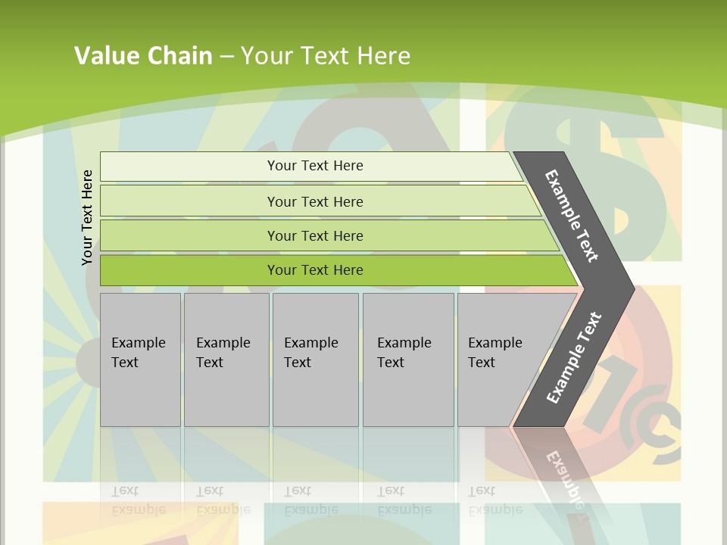
Task: Click the third gray 'Example Text' box
Action: click(x=315, y=360)
